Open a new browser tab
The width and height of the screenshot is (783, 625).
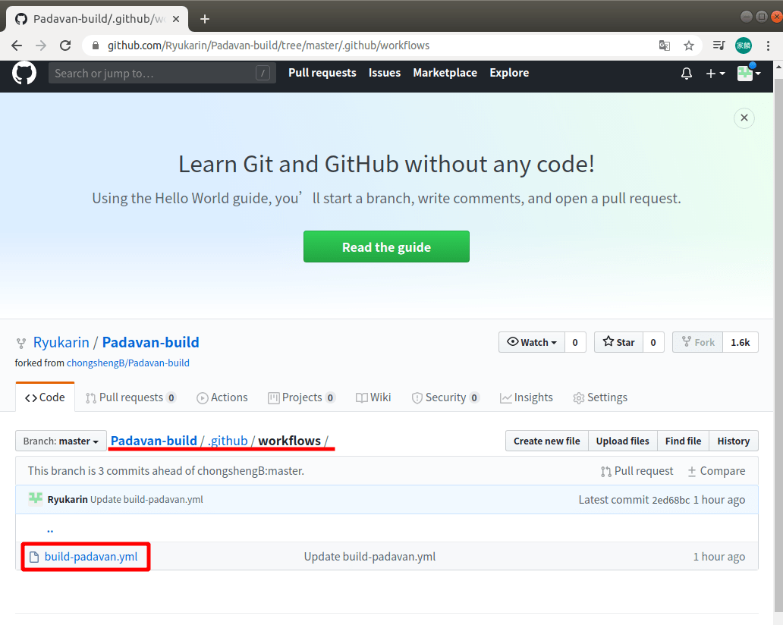pyautogui.click(x=204, y=19)
